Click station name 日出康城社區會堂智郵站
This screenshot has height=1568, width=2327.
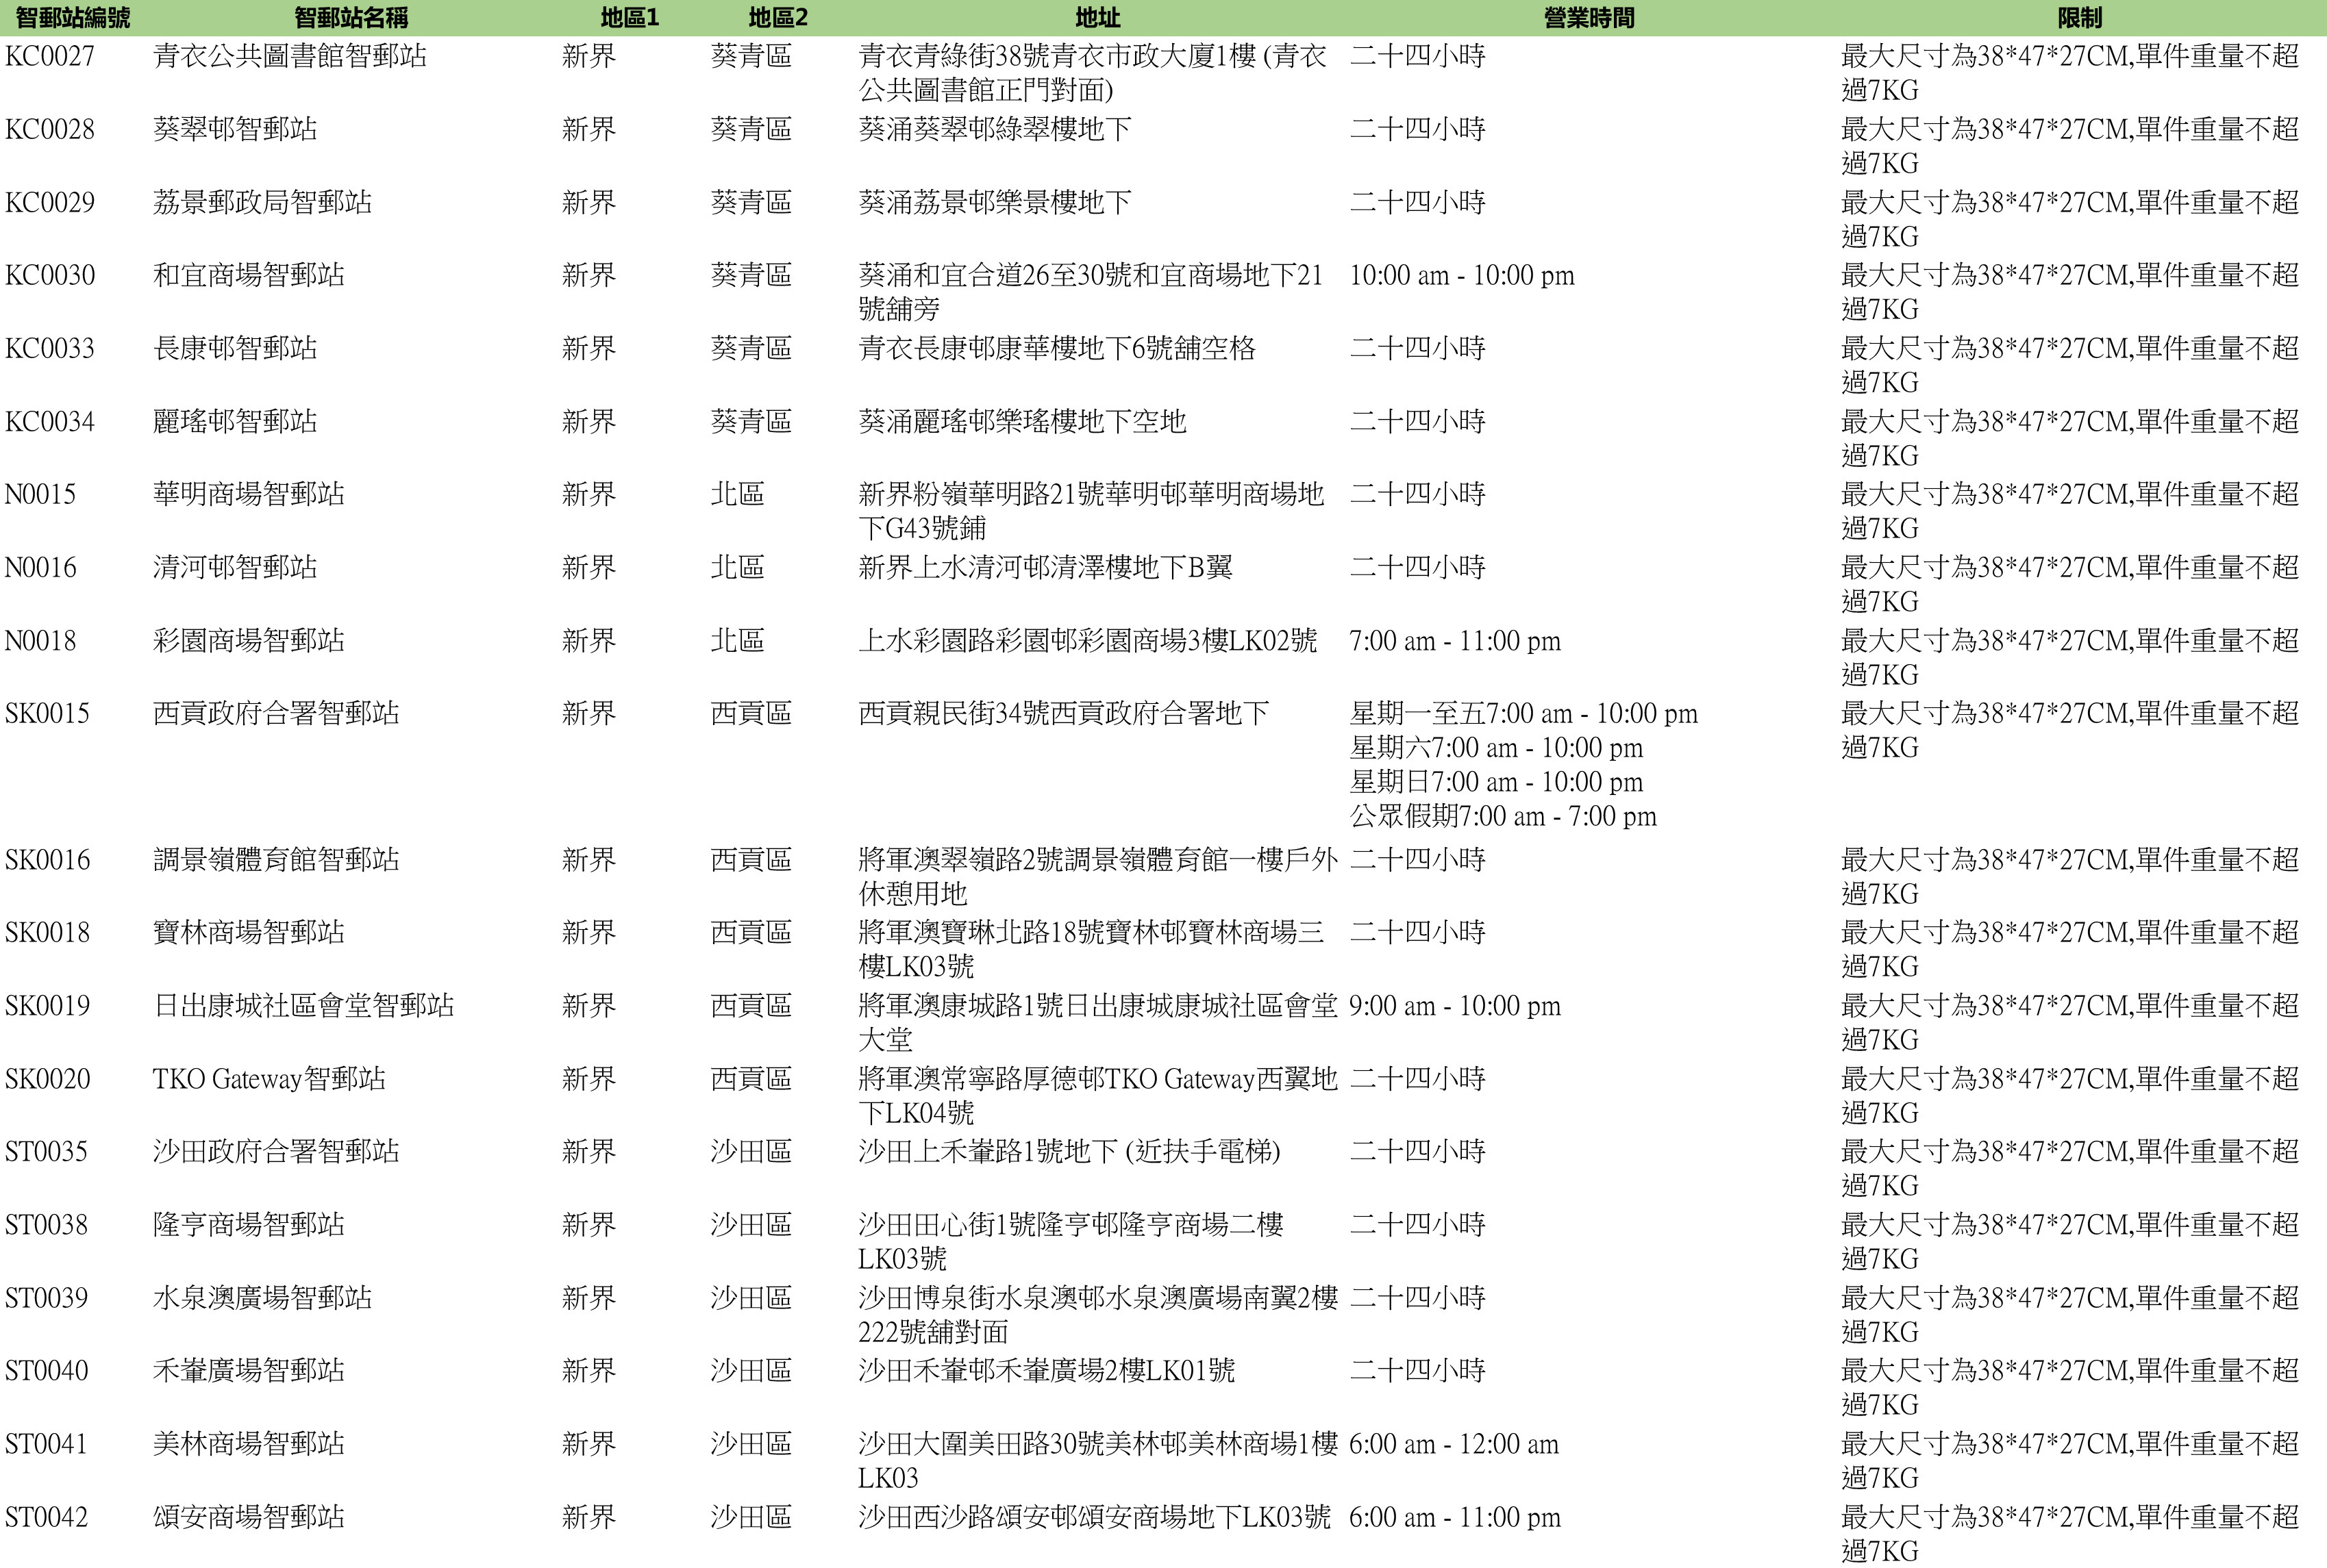point(303,1005)
